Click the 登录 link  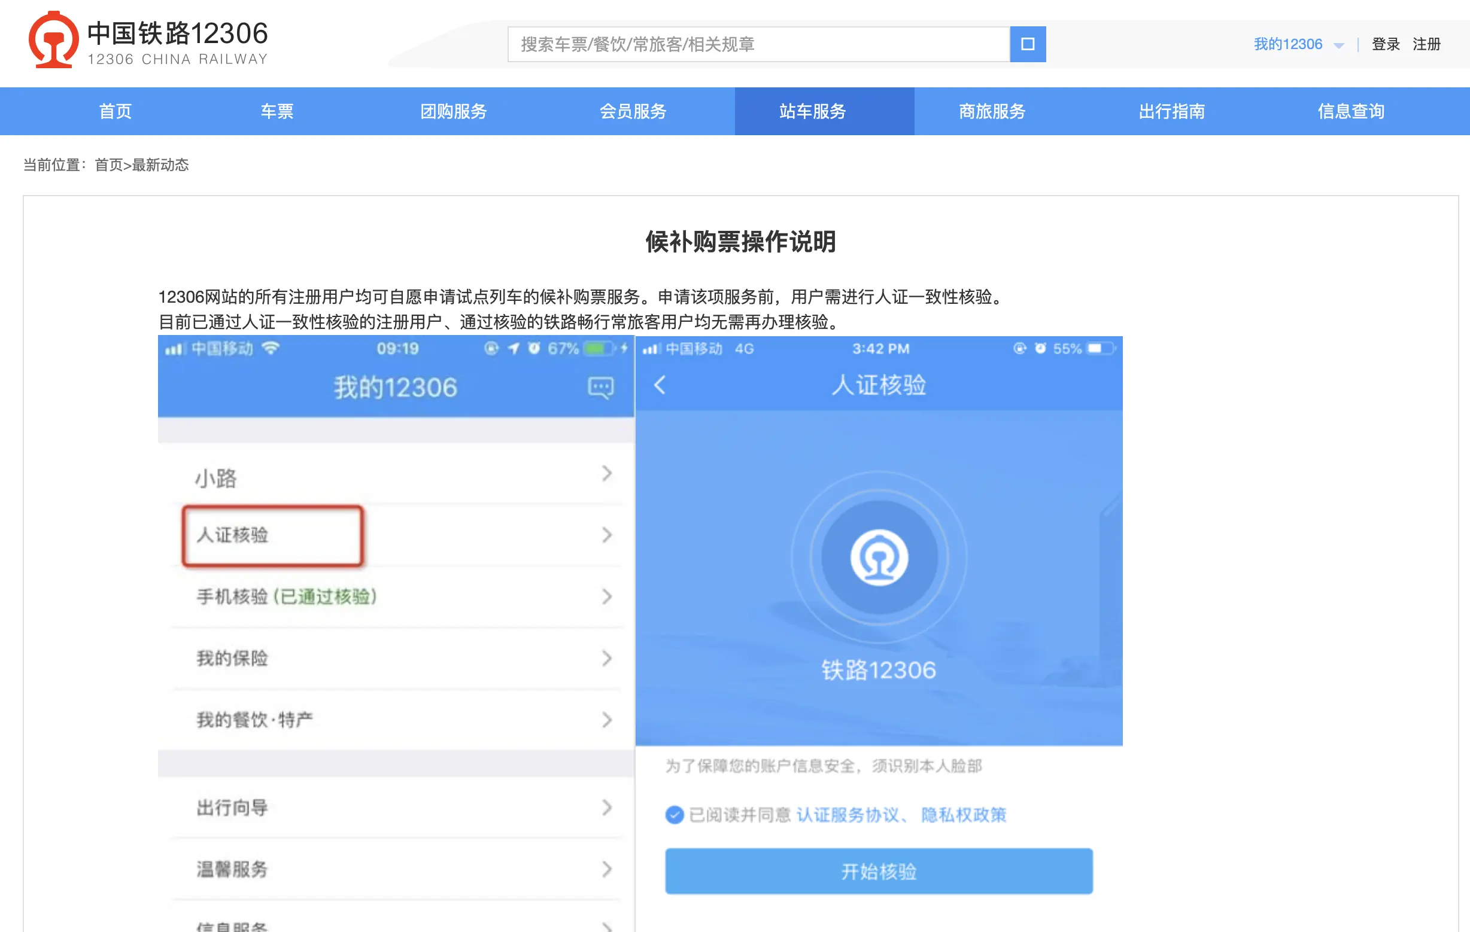point(1385,44)
